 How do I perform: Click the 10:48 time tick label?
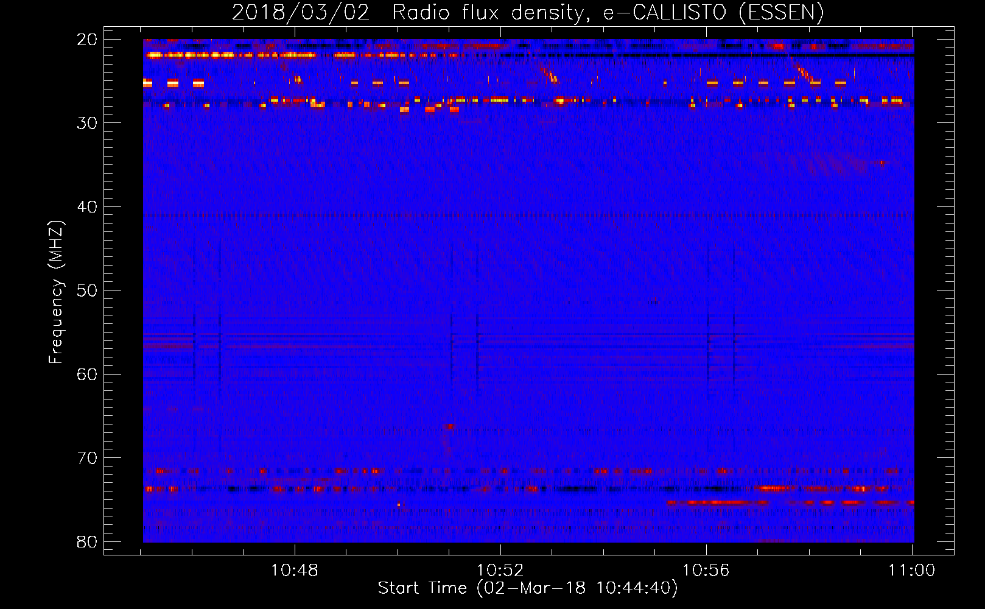(294, 571)
